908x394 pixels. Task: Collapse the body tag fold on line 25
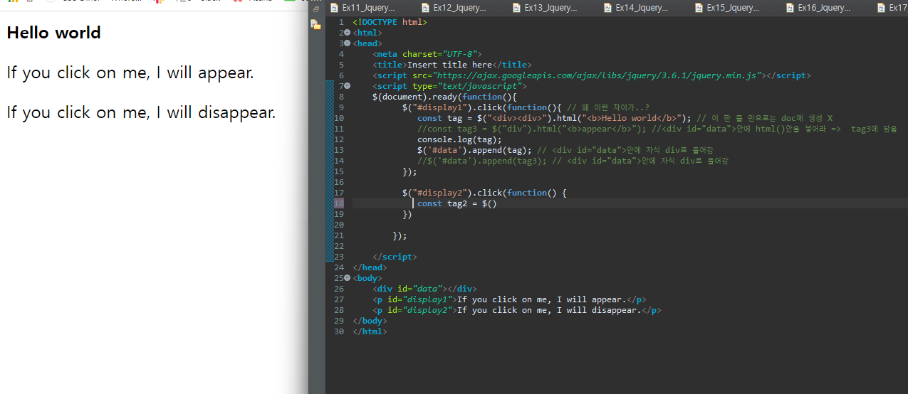click(347, 278)
